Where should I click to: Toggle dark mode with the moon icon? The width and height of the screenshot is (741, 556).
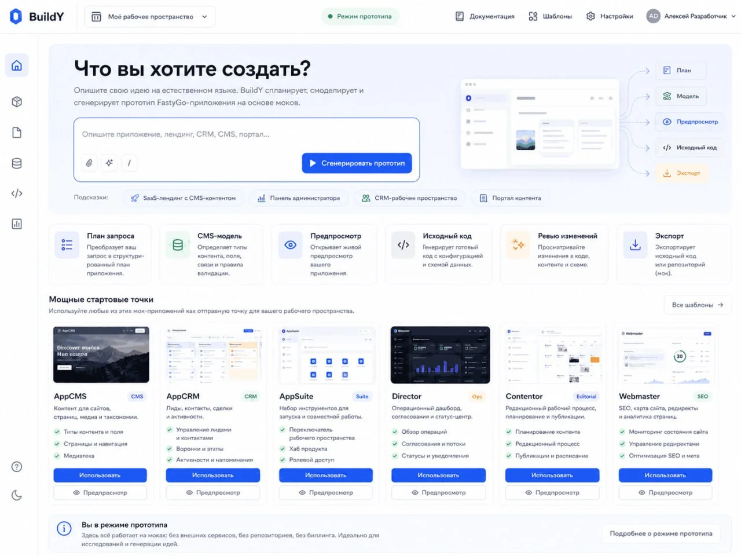click(17, 495)
